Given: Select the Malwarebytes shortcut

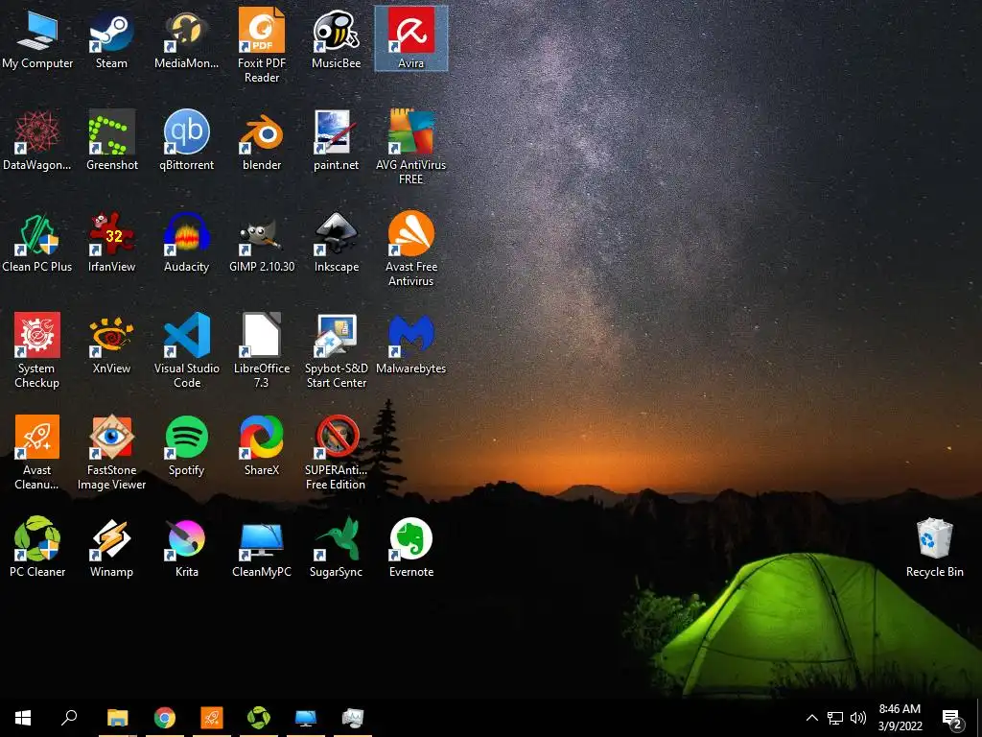Looking at the screenshot, I should [x=410, y=345].
